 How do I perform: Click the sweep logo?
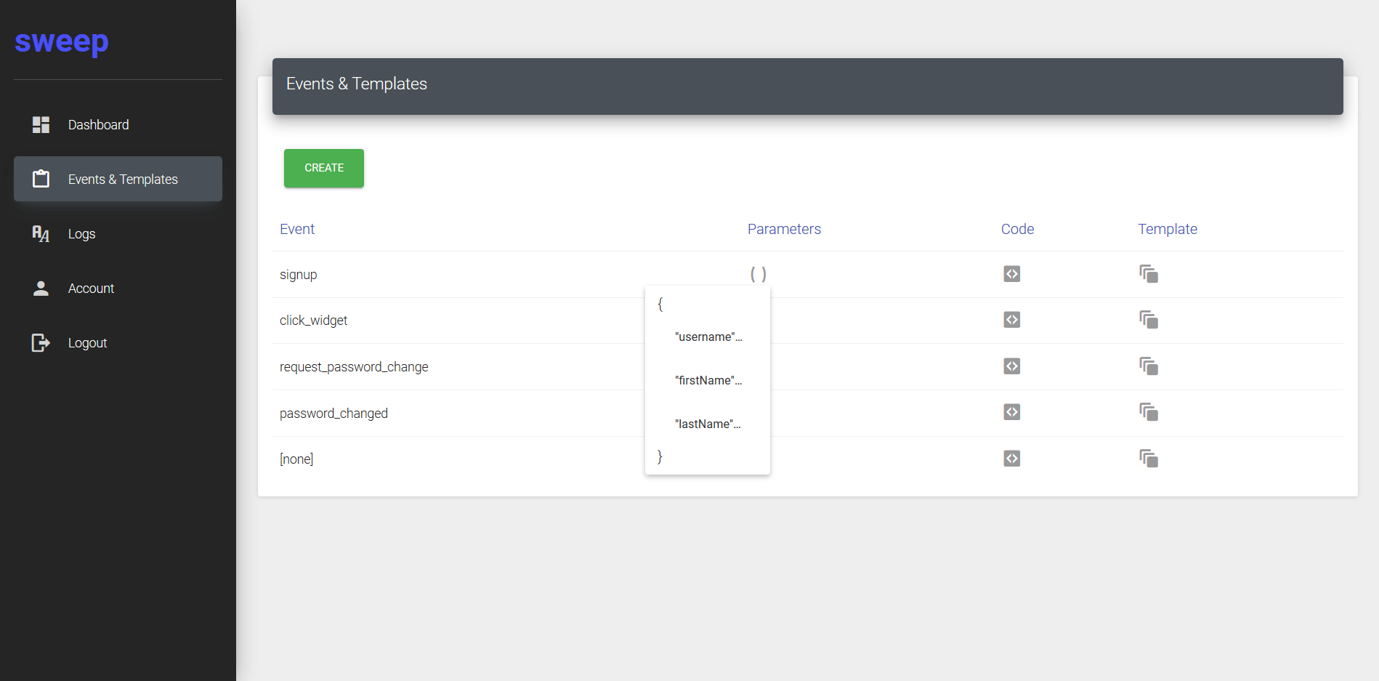tap(62, 41)
